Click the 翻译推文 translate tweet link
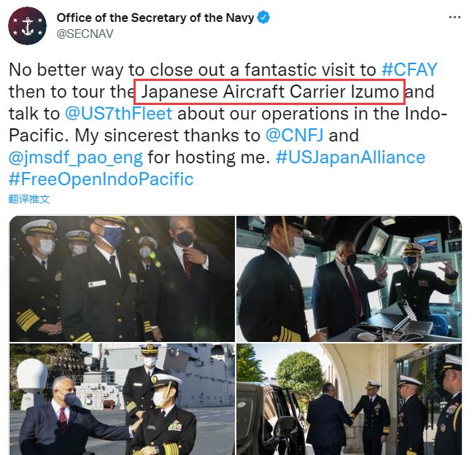472x455 pixels. pos(29,199)
